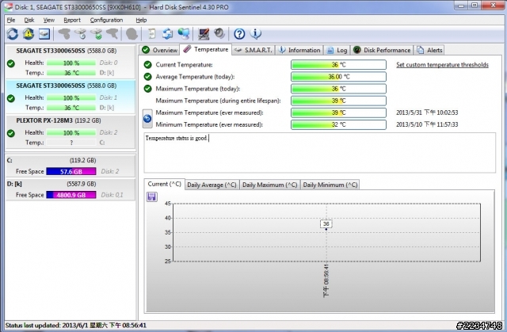Image resolution: width=507 pixels, height=332 pixels.
Task: Click Set custom temperature thresholds link
Action: (442, 65)
